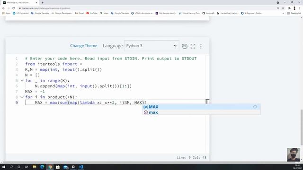This screenshot has height=170, width=303.
Task: Open the A Beginner's Guide bookmark
Action: (x=251, y=13)
